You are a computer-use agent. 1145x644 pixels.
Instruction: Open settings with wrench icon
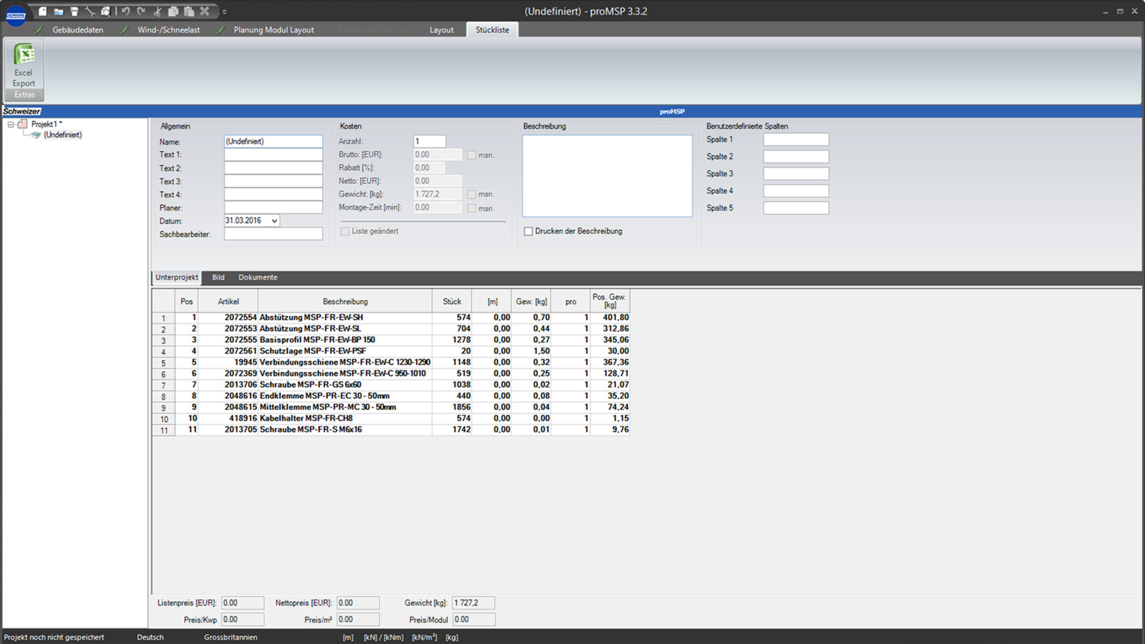click(x=90, y=12)
